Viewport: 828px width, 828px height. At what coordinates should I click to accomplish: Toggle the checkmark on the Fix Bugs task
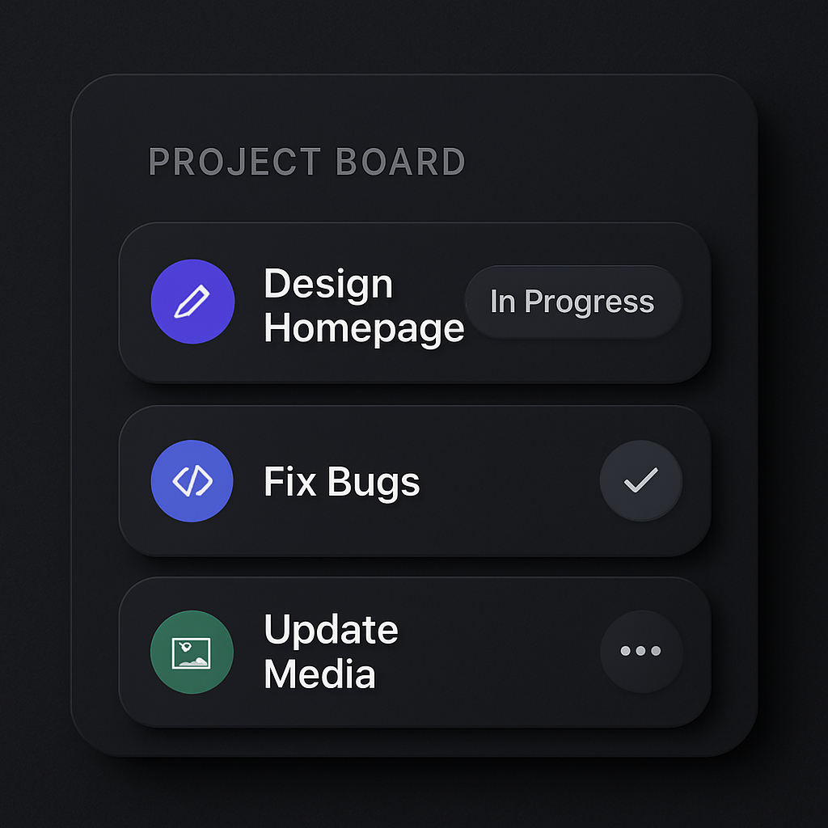point(640,481)
